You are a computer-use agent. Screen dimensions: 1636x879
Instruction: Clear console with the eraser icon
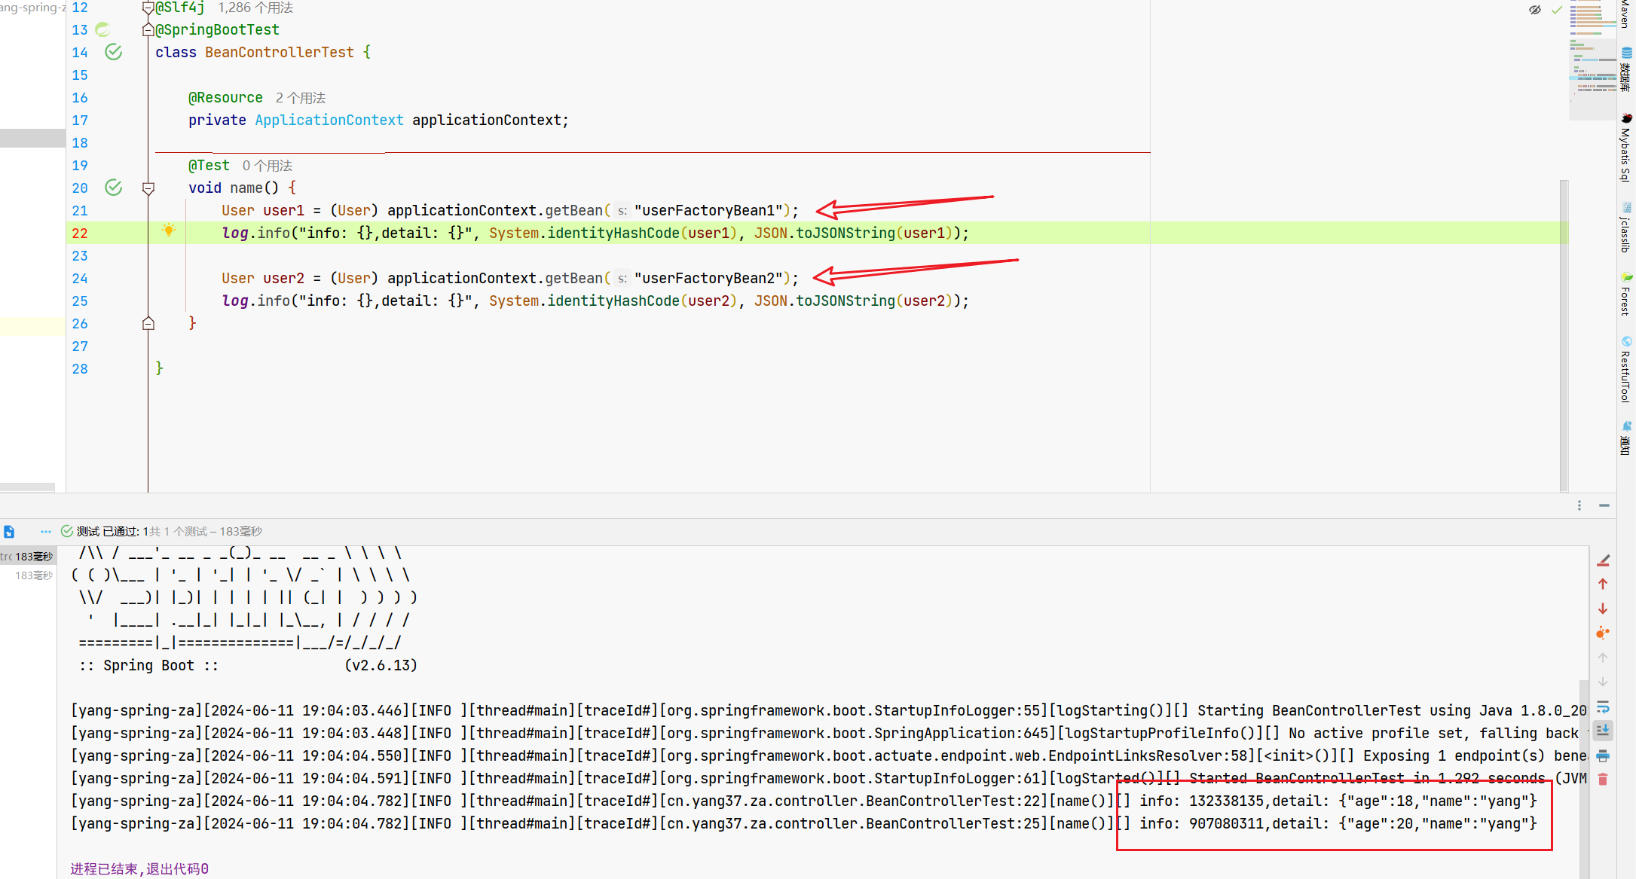pos(1604,560)
